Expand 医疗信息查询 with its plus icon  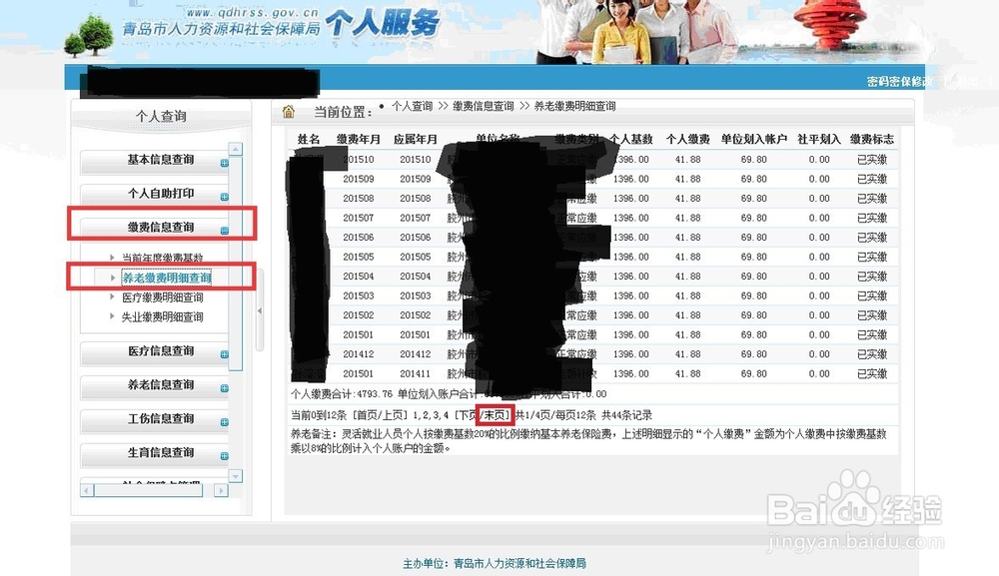pos(224,354)
